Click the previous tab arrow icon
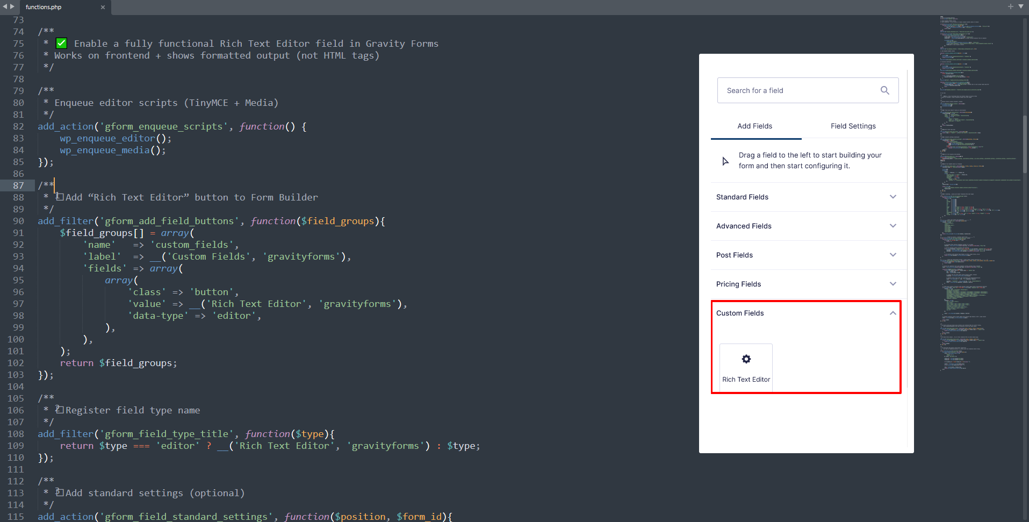 pos(5,6)
